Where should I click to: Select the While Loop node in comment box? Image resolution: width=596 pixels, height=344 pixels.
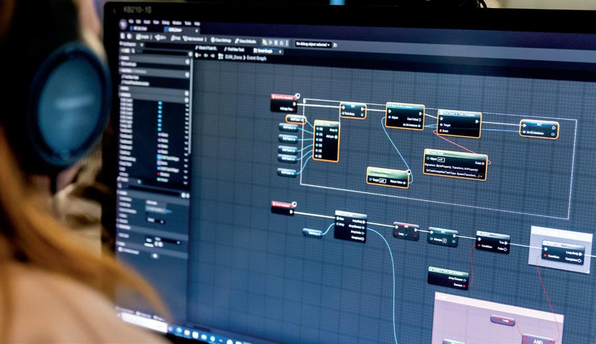coord(562,252)
